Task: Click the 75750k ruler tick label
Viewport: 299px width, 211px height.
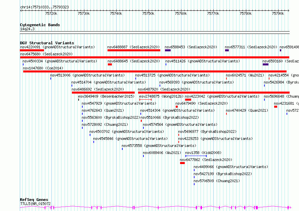Action: (x=148, y=14)
